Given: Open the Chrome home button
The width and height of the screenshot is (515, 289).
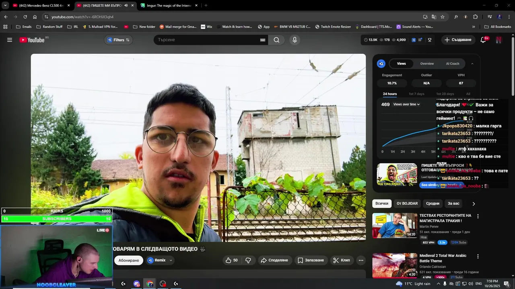Looking at the screenshot, I should (x=35, y=17).
